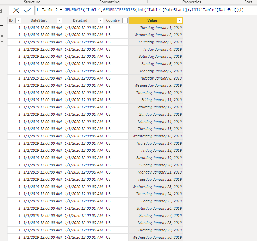Click the Sort ribbon group label
Screen dimensions: 257x241
click(x=248, y=2)
